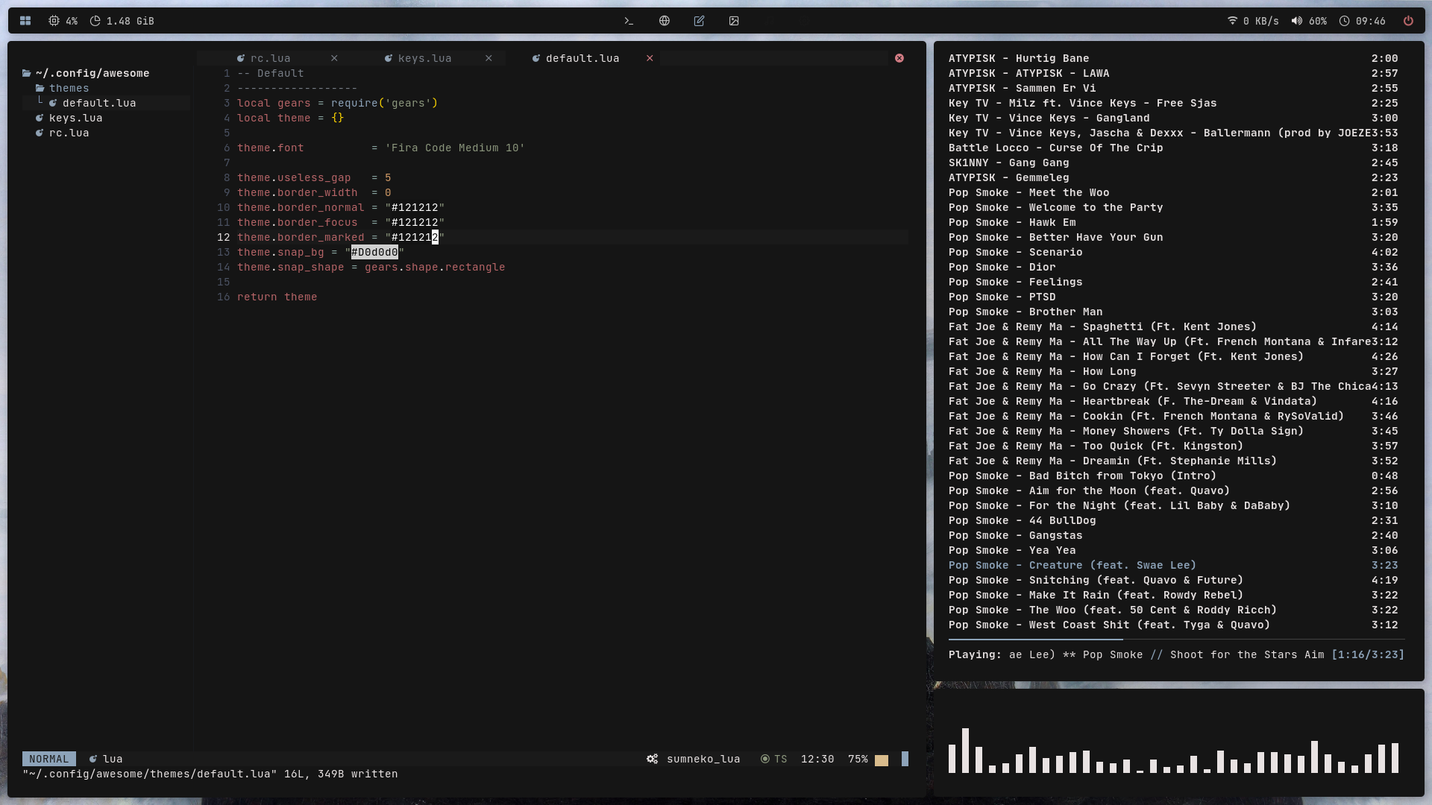Select song Key TV - Vince Keys - Gangland

pos(1173,118)
